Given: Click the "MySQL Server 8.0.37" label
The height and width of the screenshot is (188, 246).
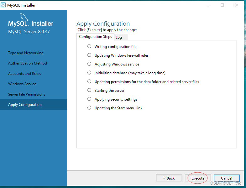Looking at the screenshot, I should click(x=29, y=32).
